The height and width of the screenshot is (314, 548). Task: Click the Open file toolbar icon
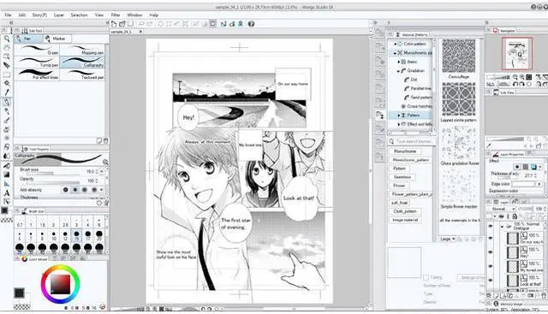[x=122, y=24]
